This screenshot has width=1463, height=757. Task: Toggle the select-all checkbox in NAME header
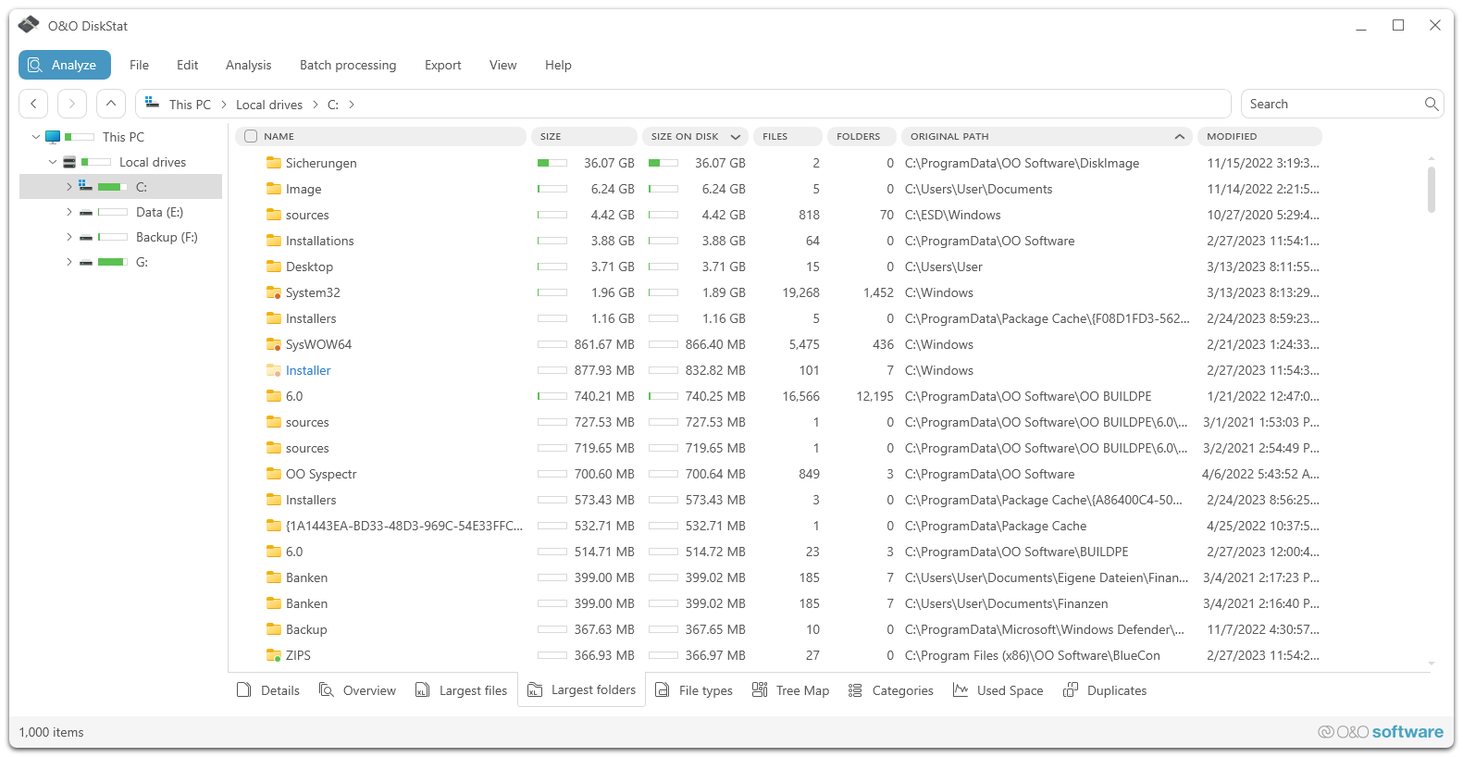[x=251, y=136]
